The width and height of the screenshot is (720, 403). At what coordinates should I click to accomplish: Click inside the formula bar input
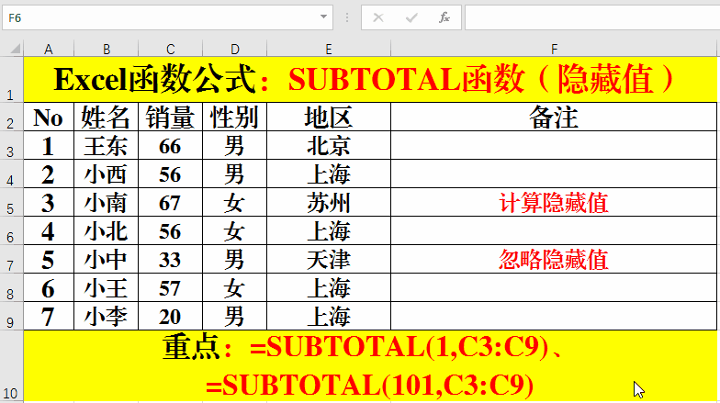tap(592, 18)
